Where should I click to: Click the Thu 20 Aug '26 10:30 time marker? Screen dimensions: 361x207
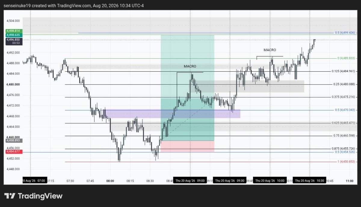310,181
